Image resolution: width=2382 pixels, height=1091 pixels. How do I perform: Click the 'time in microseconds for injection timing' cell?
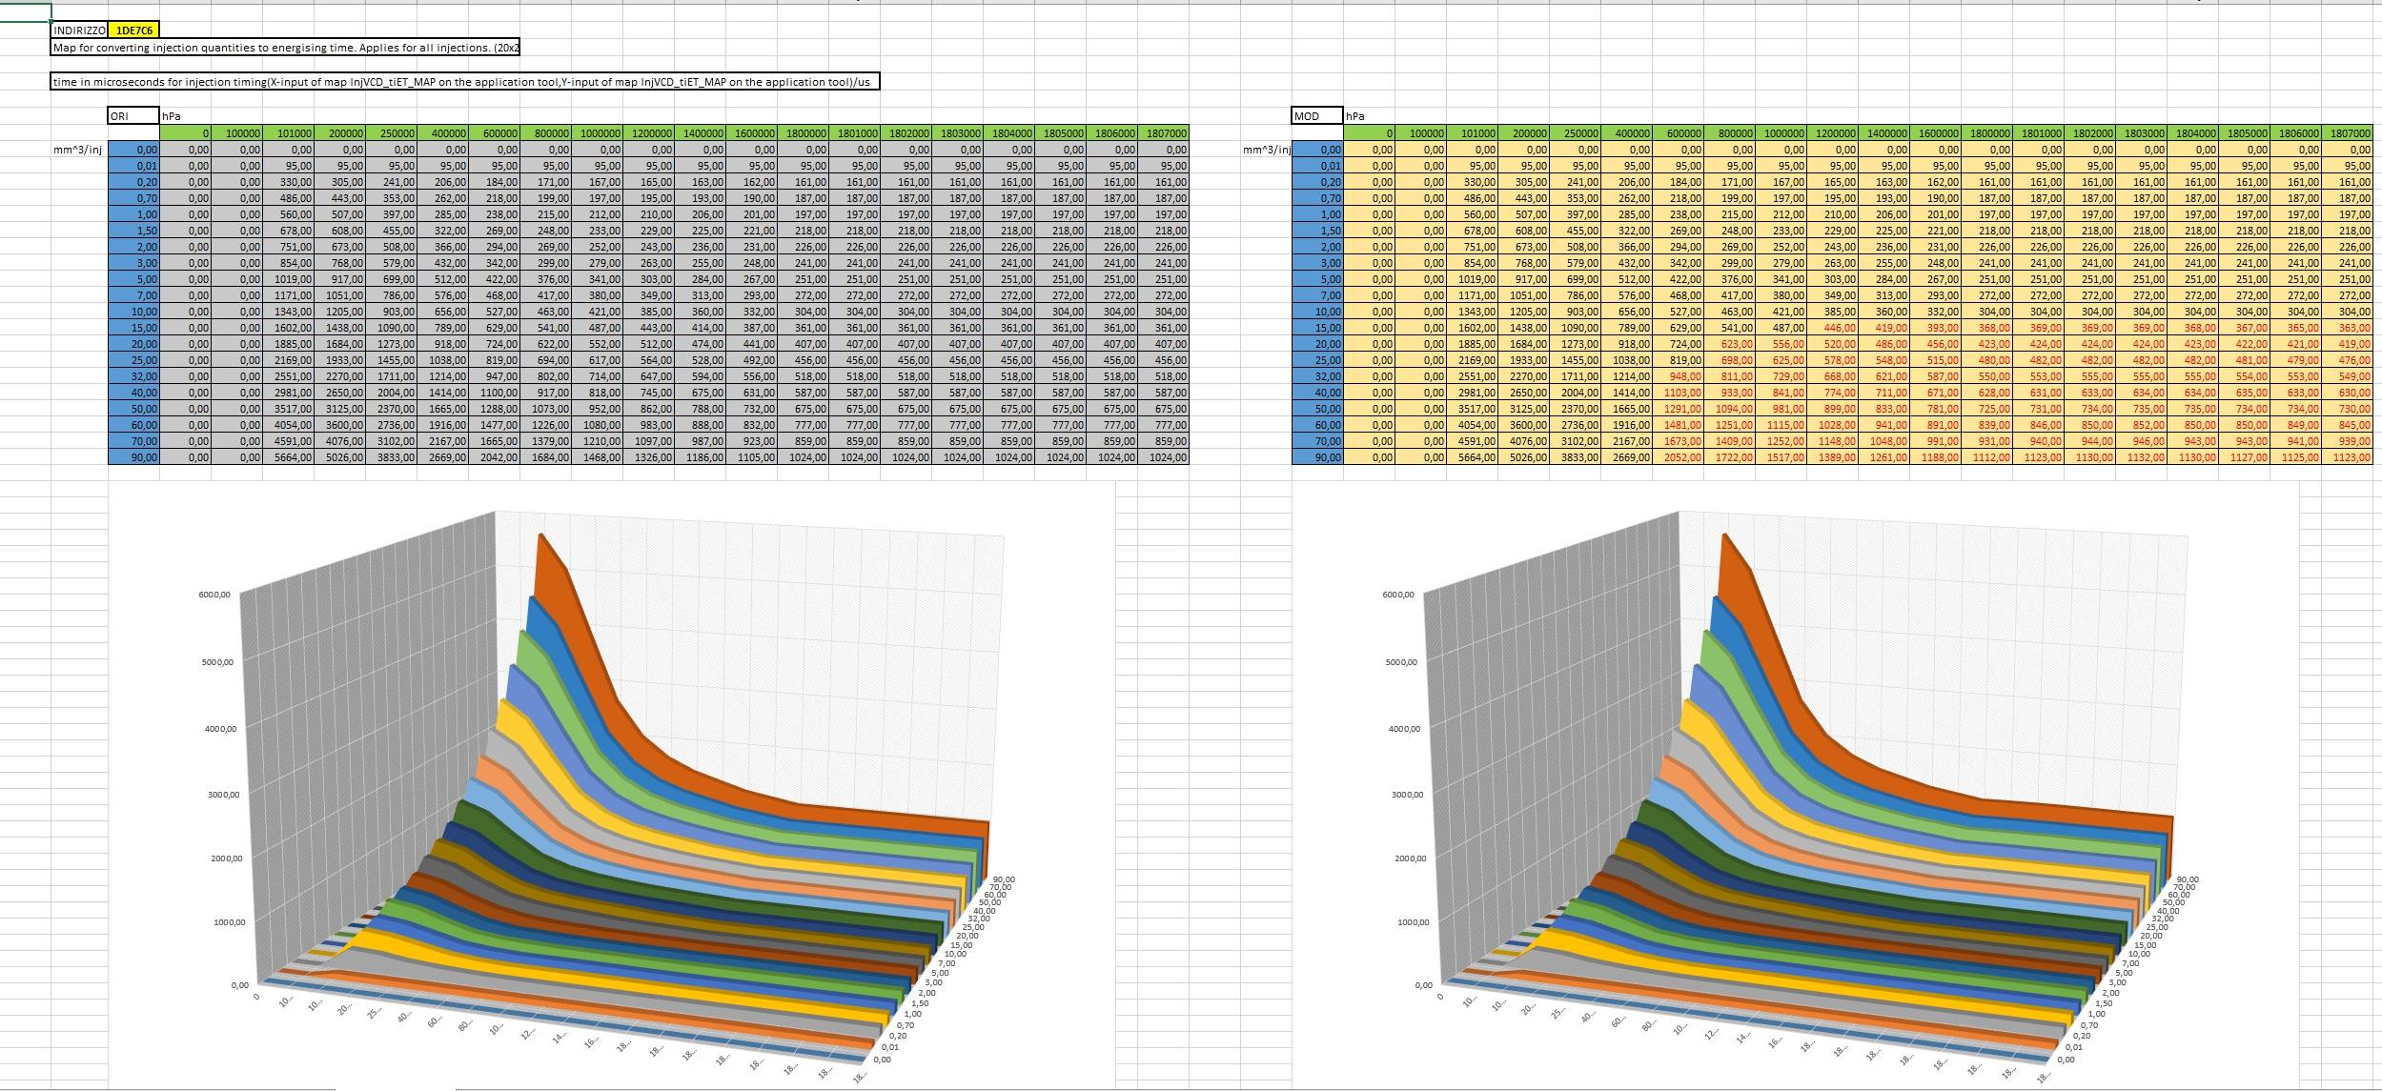pos(465,82)
